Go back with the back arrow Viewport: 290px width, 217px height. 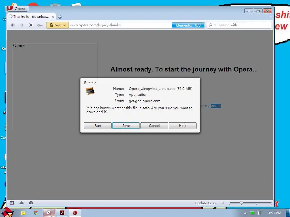(13, 25)
